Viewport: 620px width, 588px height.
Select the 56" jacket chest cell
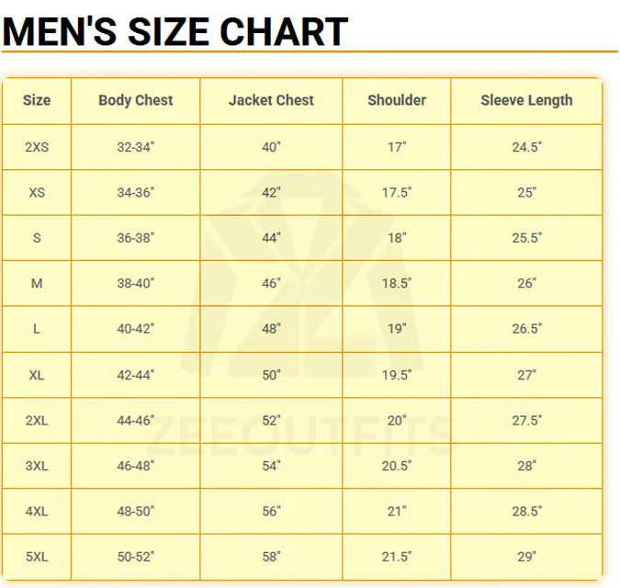[271, 512]
